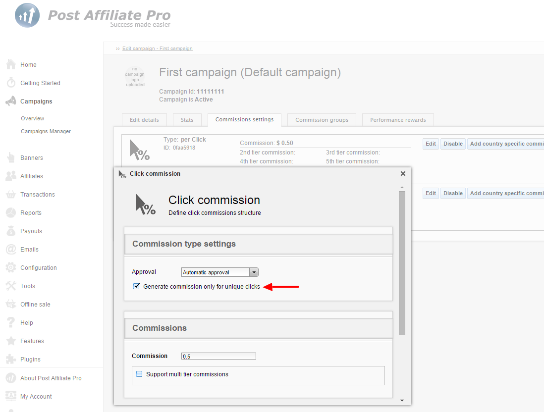This screenshot has height=412, width=544.
Task: Click the Affiliates people icon
Action: (11, 176)
